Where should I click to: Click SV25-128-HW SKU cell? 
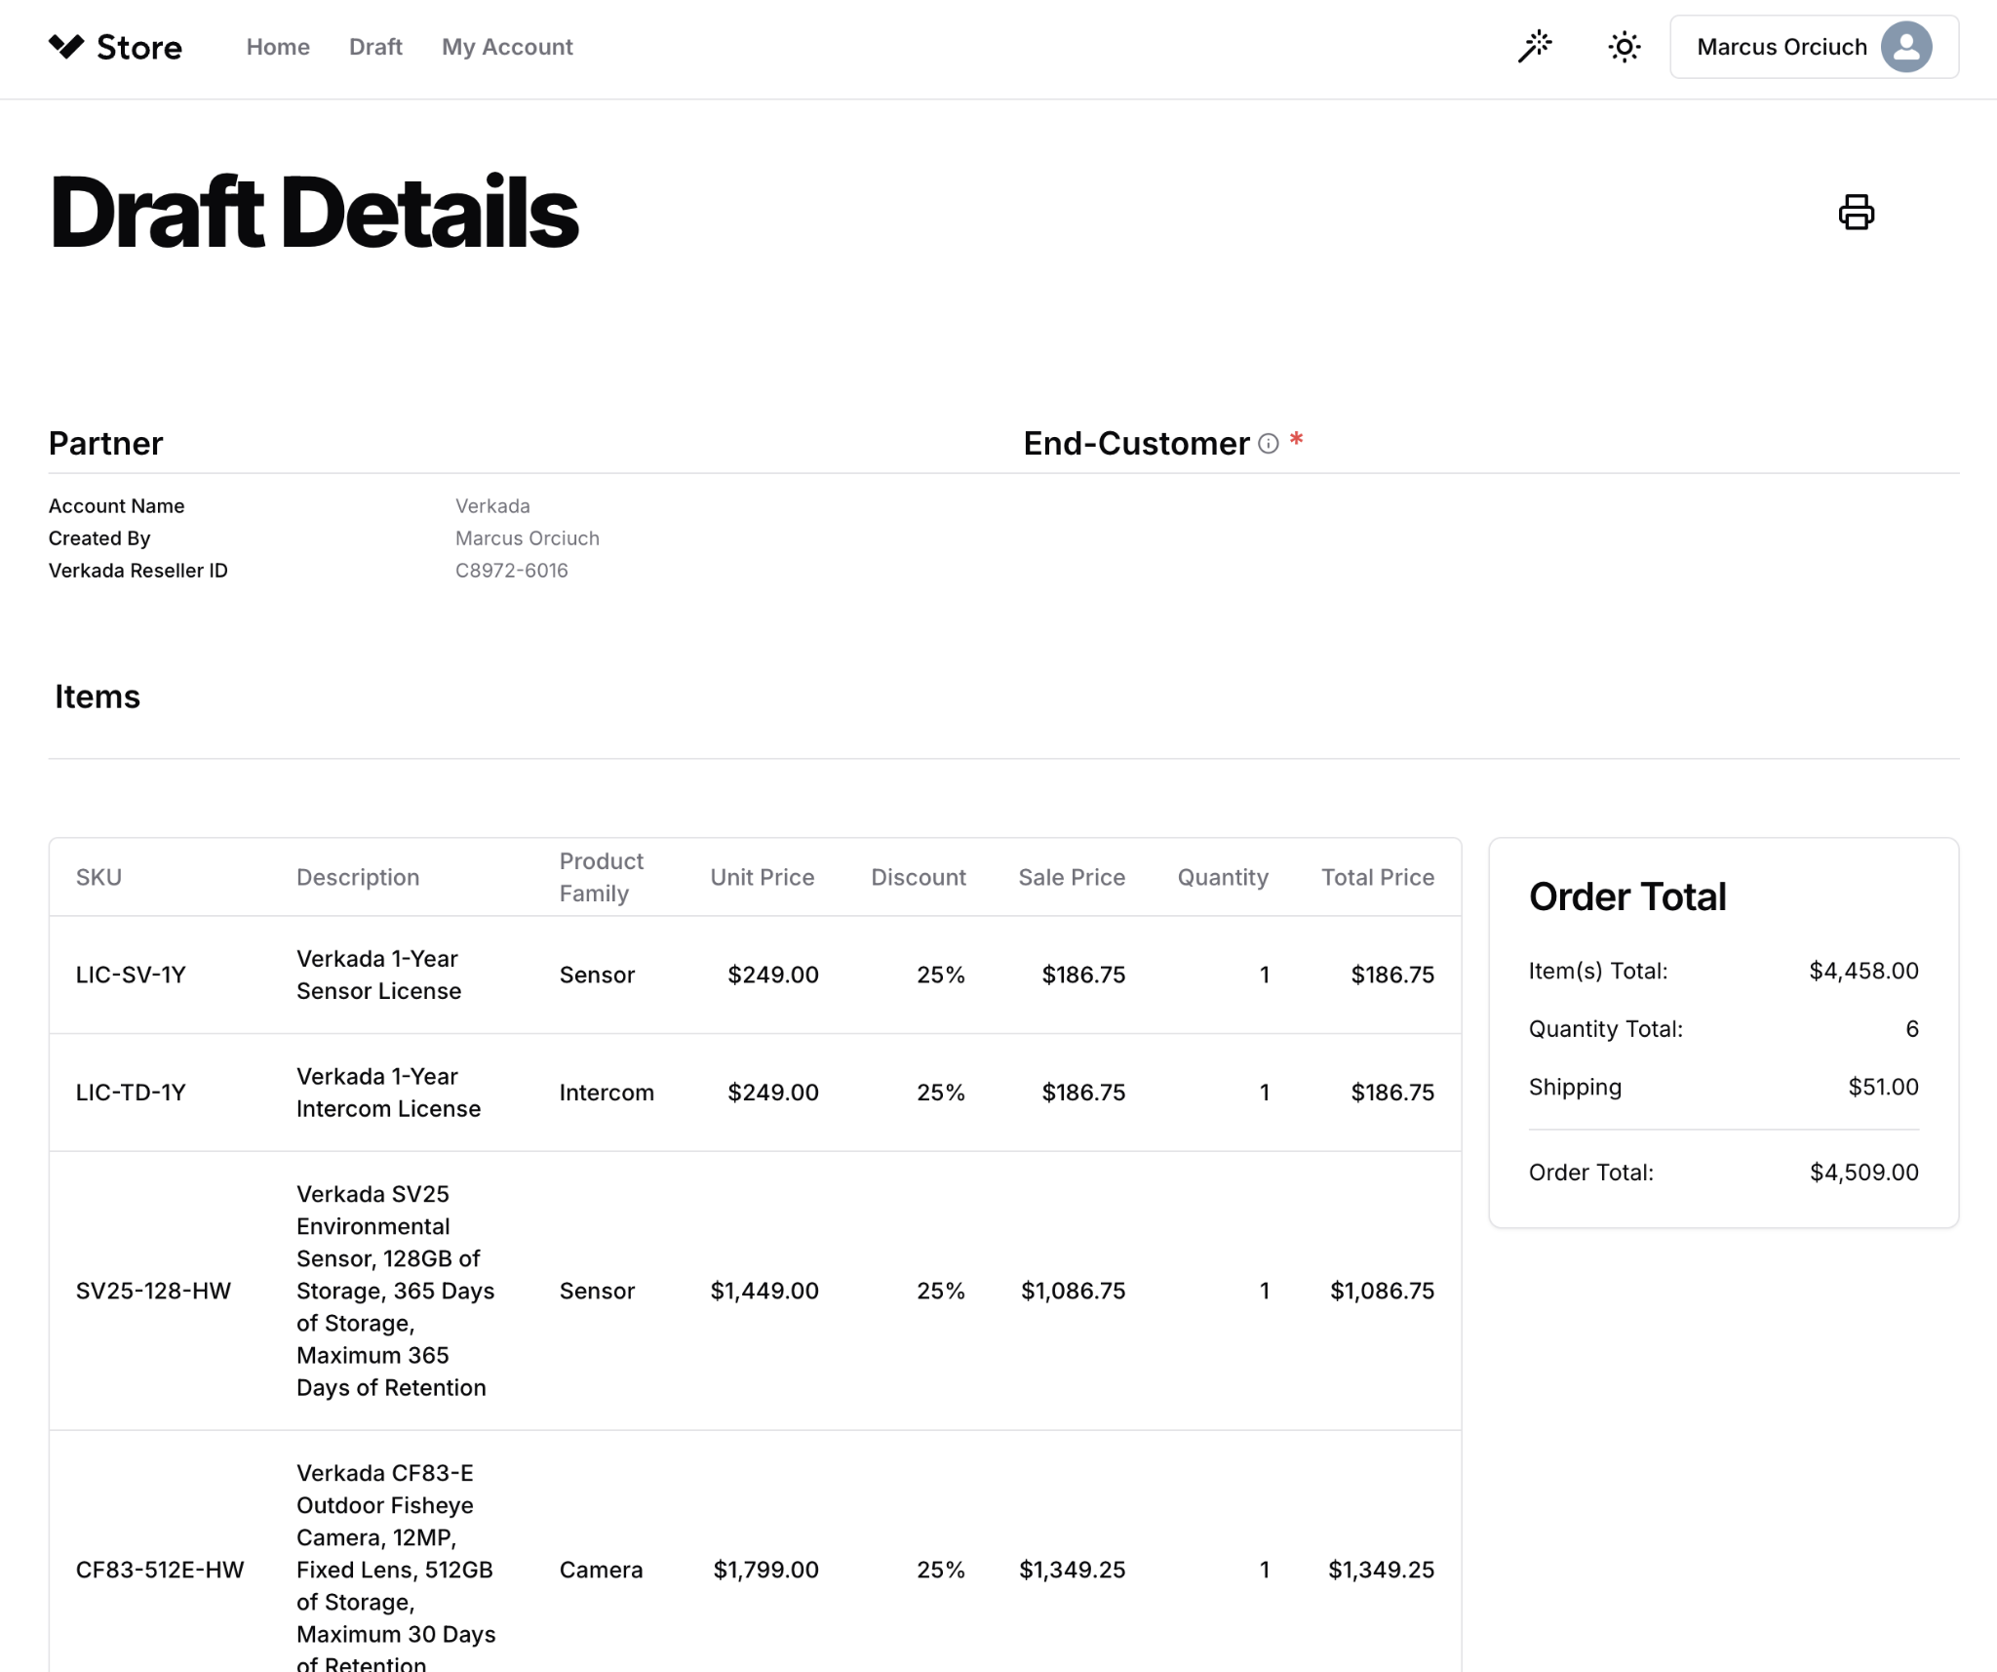point(153,1291)
